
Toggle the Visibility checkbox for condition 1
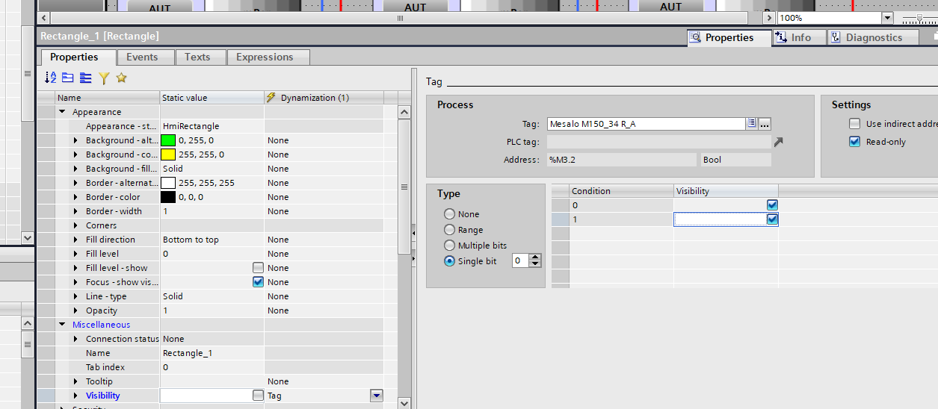772,219
